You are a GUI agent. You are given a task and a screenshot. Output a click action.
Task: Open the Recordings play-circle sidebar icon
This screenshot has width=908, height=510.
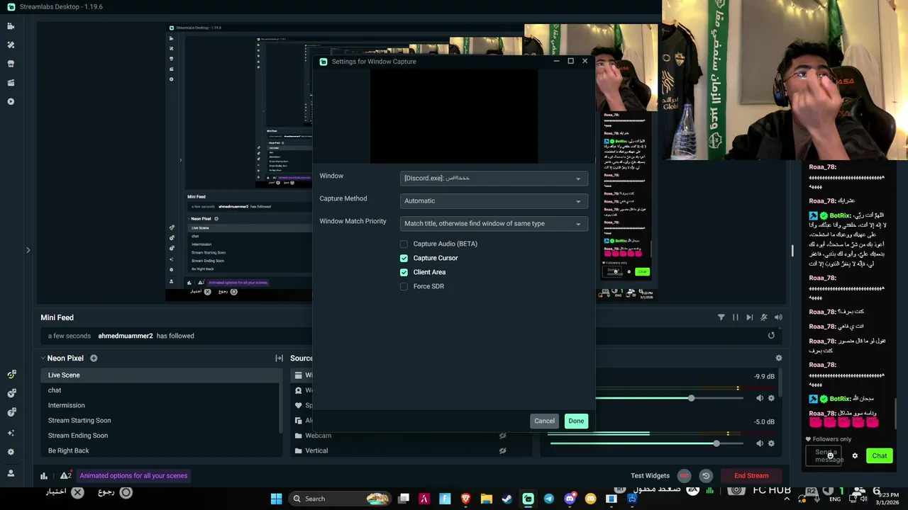[11, 101]
